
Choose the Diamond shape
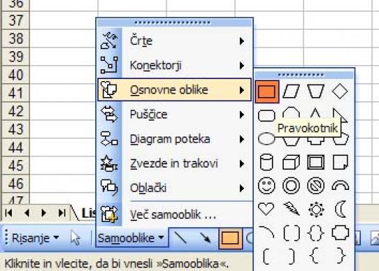pyautogui.click(x=340, y=91)
